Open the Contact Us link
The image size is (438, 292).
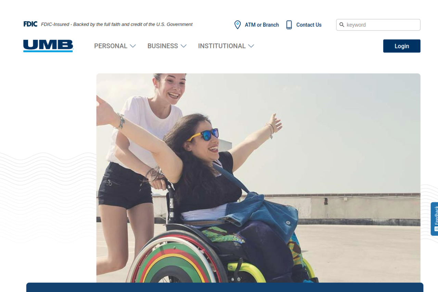[x=309, y=25]
